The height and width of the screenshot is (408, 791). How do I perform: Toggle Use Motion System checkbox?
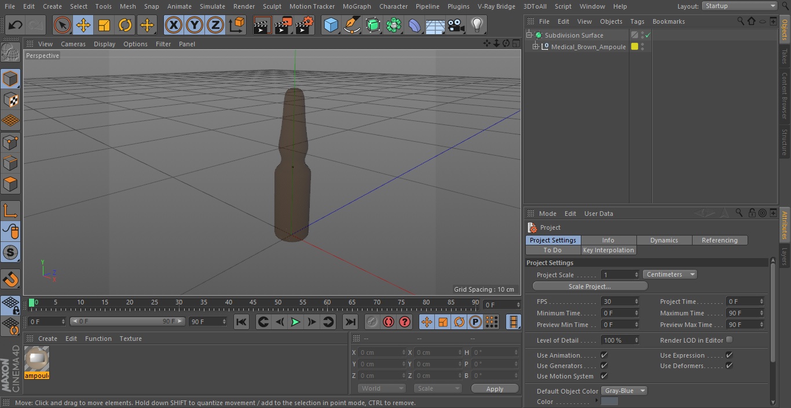point(604,376)
